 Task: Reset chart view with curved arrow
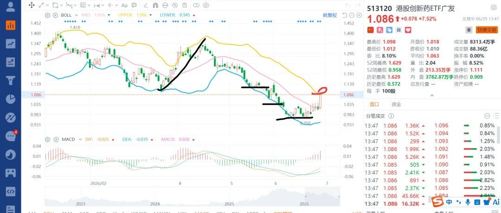(x=344, y=15)
